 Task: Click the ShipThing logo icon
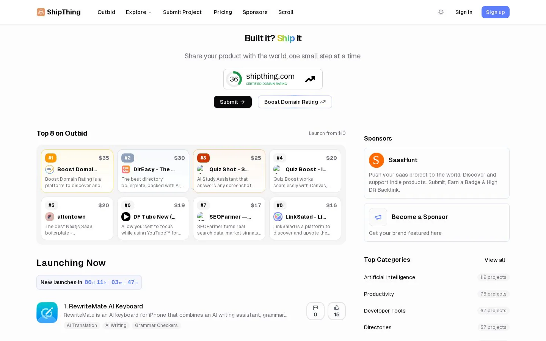click(41, 12)
